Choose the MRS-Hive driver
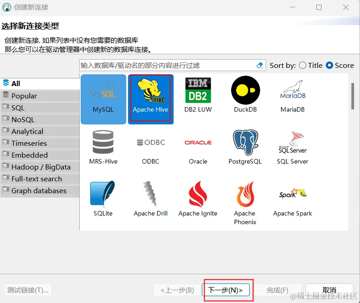This screenshot has width=360, height=303. (x=103, y=147)
